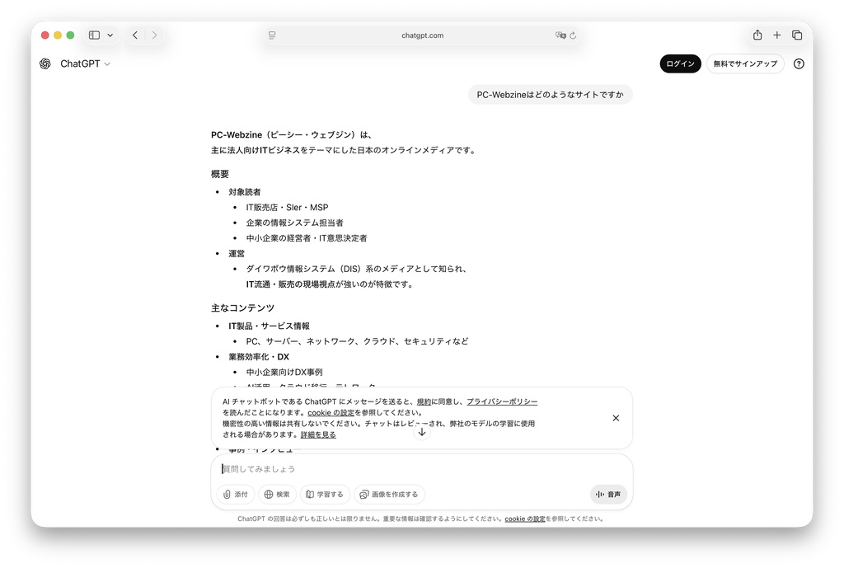Click the translate icon in address bar

(x=560, y=35)
